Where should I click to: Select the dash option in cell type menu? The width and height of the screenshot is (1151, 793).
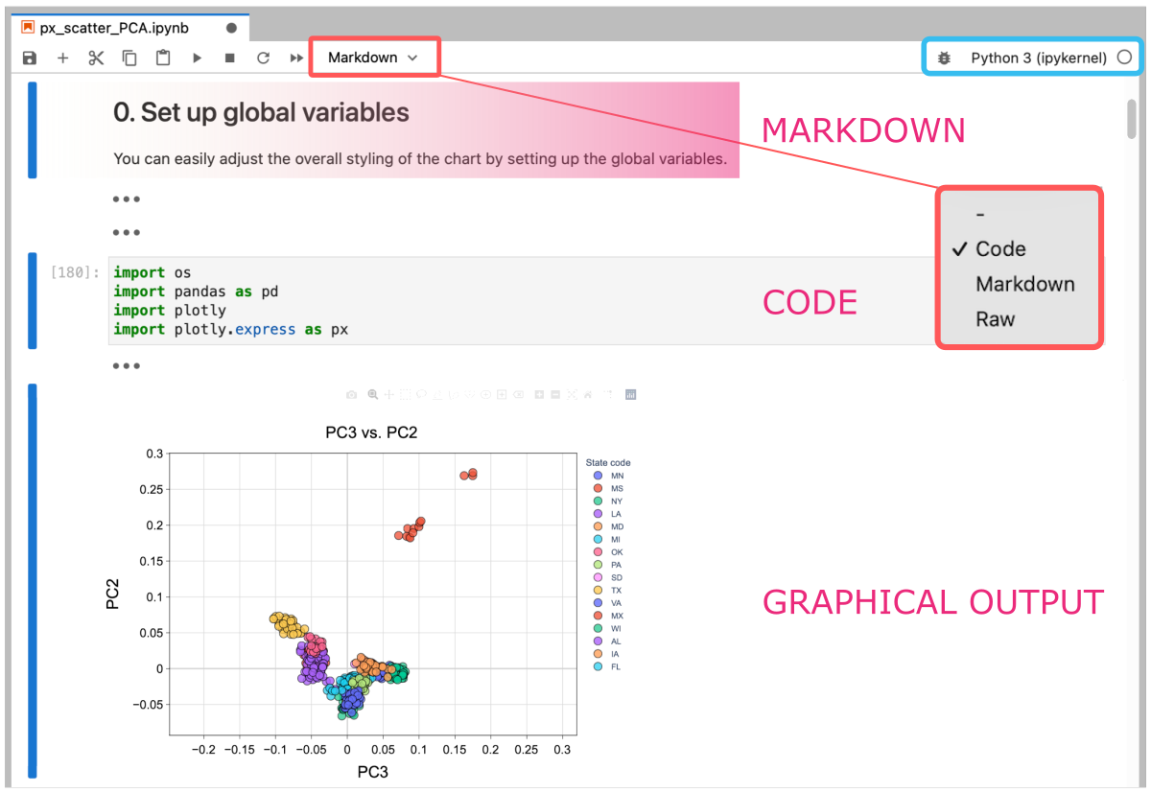980,215
